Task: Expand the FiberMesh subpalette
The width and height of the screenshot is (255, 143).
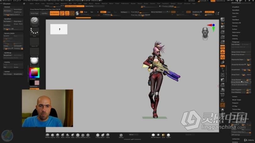Action: coord(235,19)
